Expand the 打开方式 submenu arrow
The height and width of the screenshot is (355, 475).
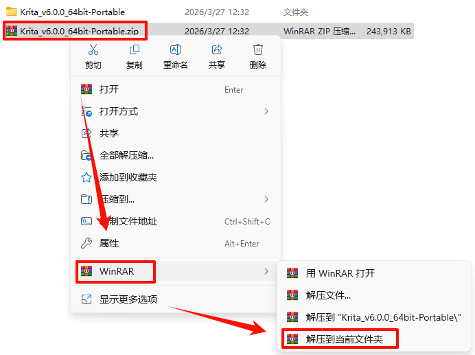266,111
